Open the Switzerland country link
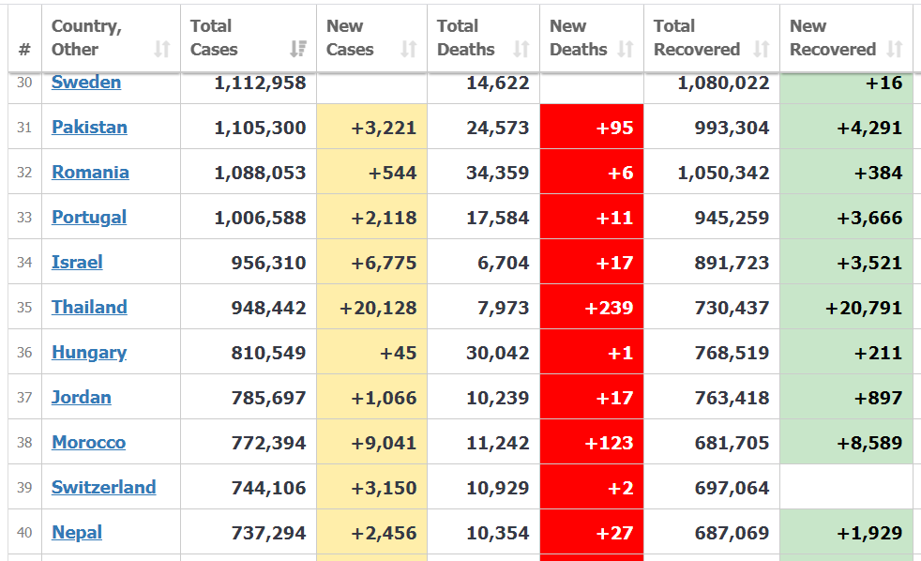The height and width of the screenshot is (561, 921). coord(104,488)
